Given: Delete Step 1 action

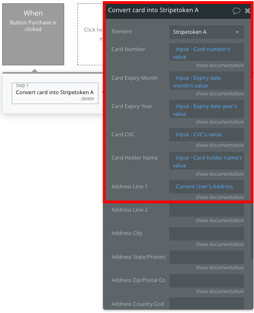Looking at the screenshot, I should pos(87,99).
